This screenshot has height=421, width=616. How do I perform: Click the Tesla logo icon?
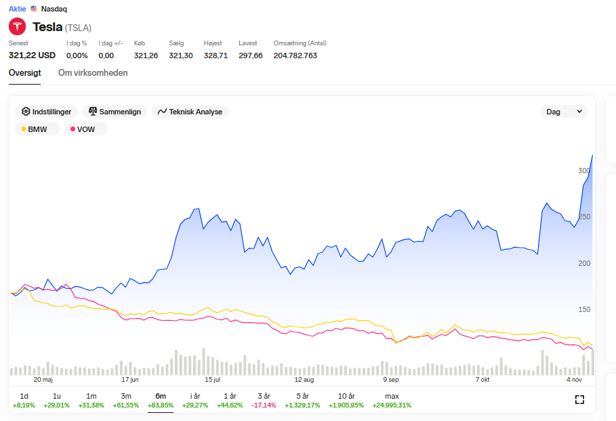pyautogui.click(x=18, y=26)
